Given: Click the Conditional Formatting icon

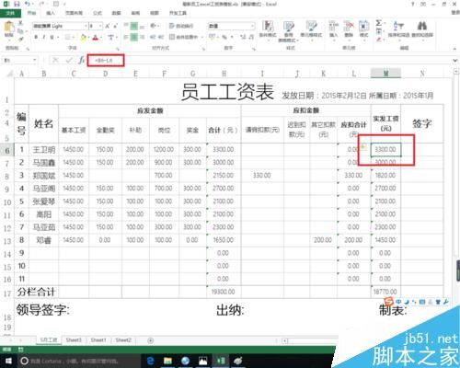Looking at the screenshot, I should (268, 27).
